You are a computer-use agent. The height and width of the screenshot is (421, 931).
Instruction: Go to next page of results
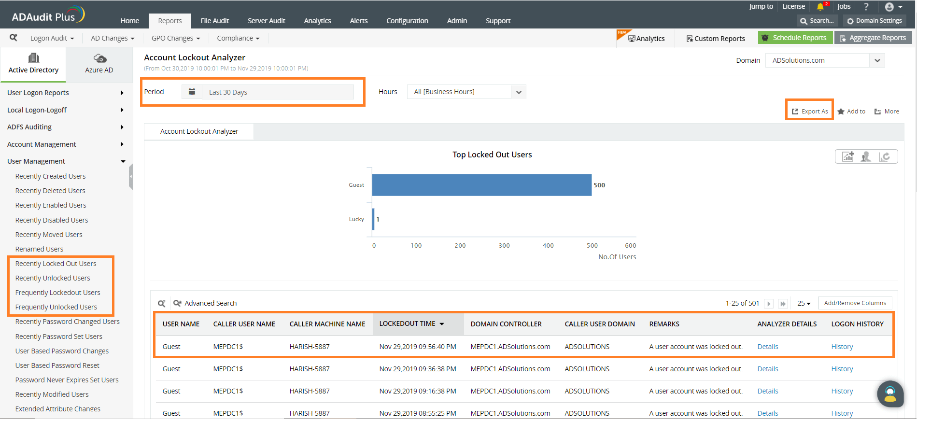769,304
